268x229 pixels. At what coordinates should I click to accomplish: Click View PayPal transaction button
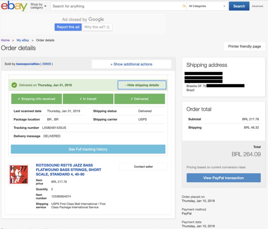[x=223, y=178]
